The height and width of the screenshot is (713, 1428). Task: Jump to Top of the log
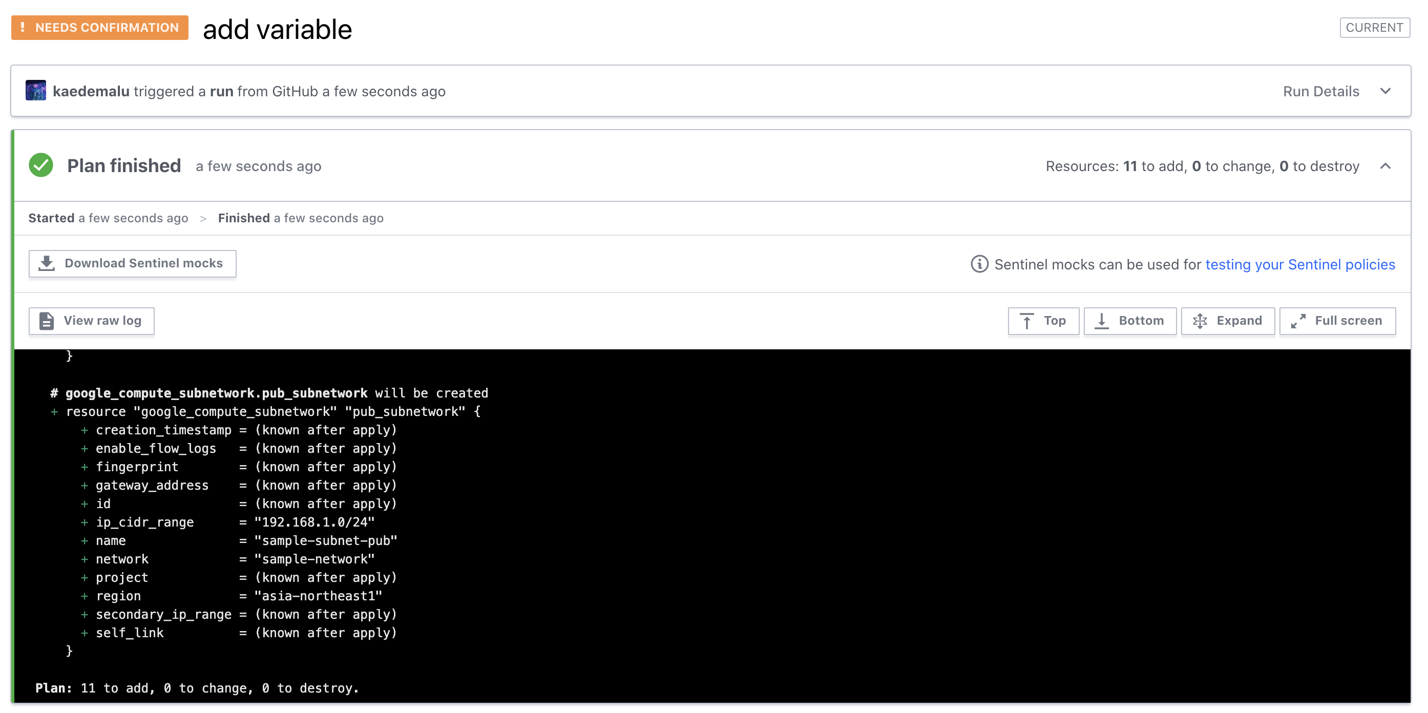click(1043, 321)
